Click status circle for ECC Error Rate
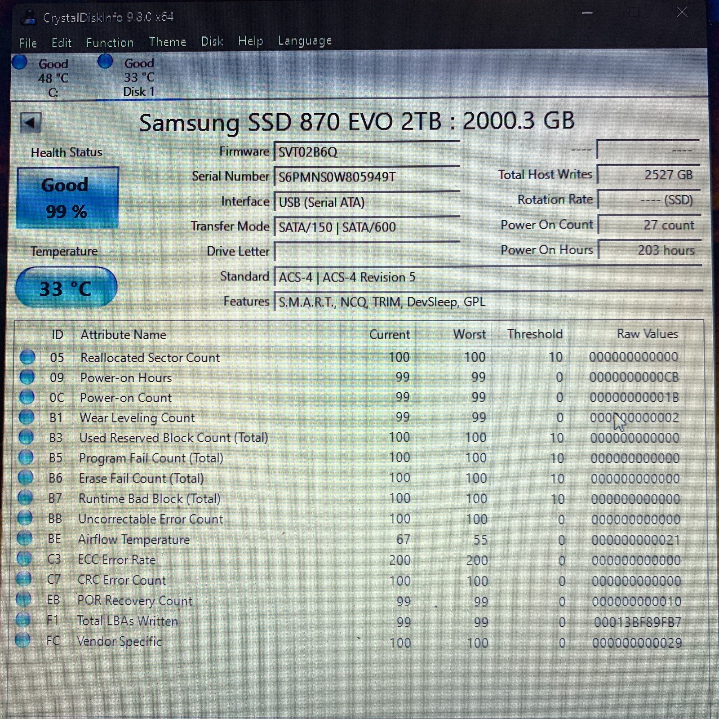This screenshot has width=719, height=719. (24, 559)
